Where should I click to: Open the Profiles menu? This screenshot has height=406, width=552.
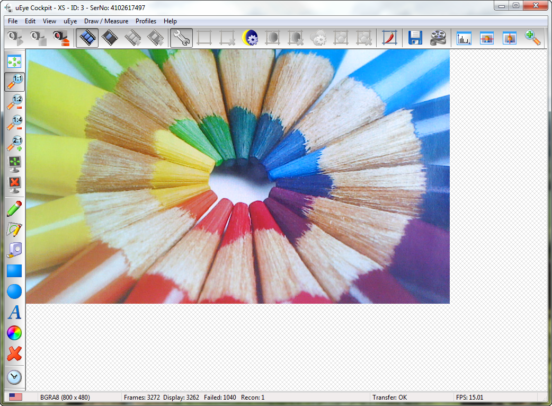146,21
